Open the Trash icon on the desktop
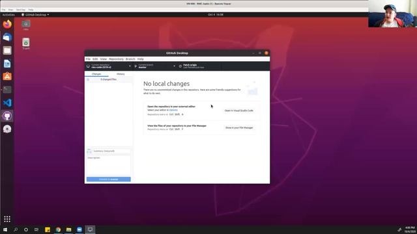This screenshot has height=234, width=417. [26, 44]
